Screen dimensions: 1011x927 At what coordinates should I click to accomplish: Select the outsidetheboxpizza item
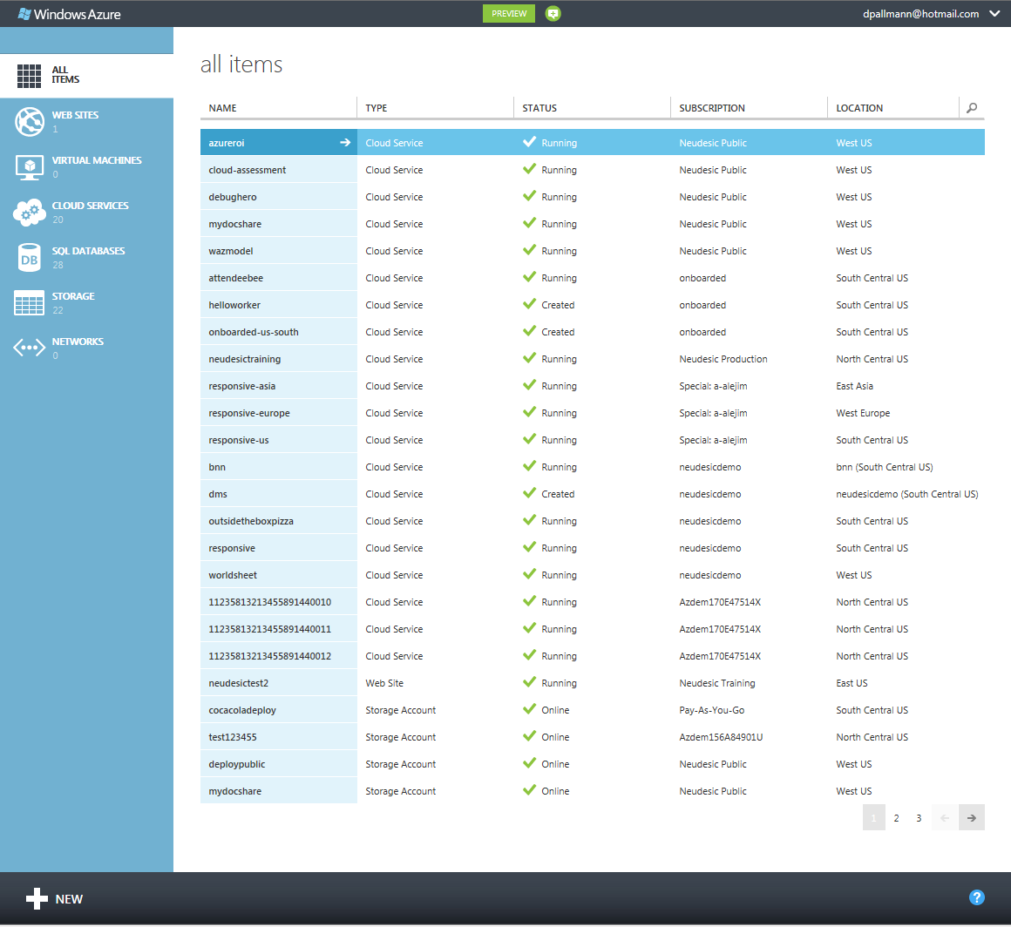[x=251, y=522]
